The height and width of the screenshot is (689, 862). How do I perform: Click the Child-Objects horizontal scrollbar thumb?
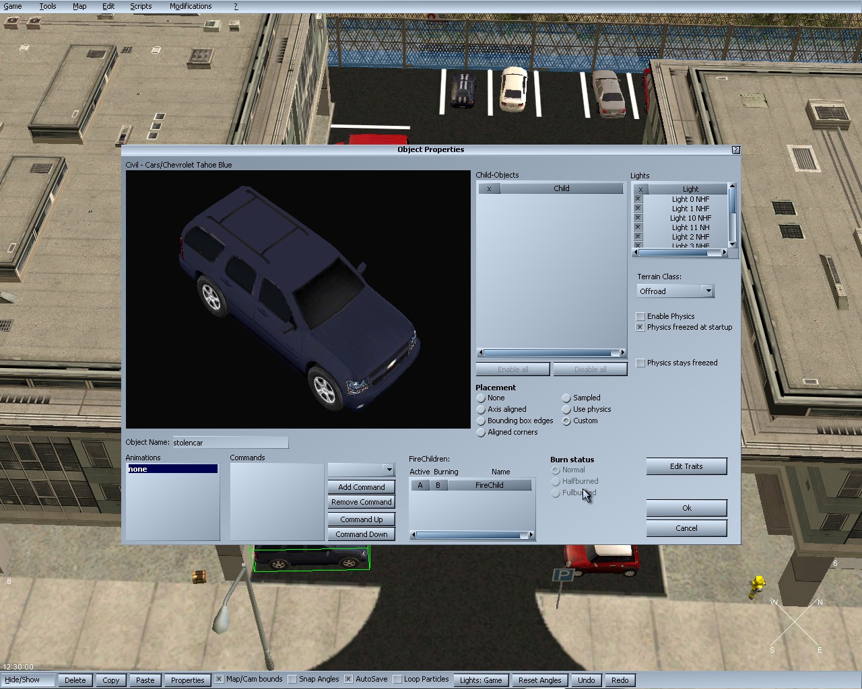(x=548, y=353)
